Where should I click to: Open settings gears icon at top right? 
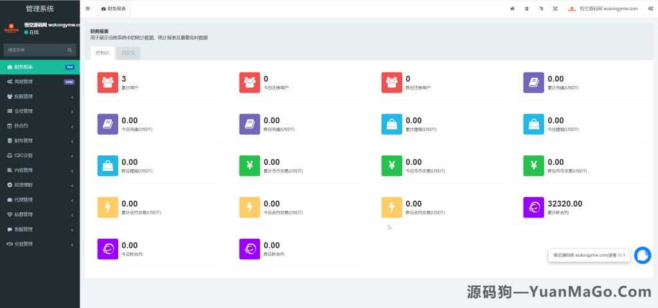pyautogui.click(x=650, y=8)
